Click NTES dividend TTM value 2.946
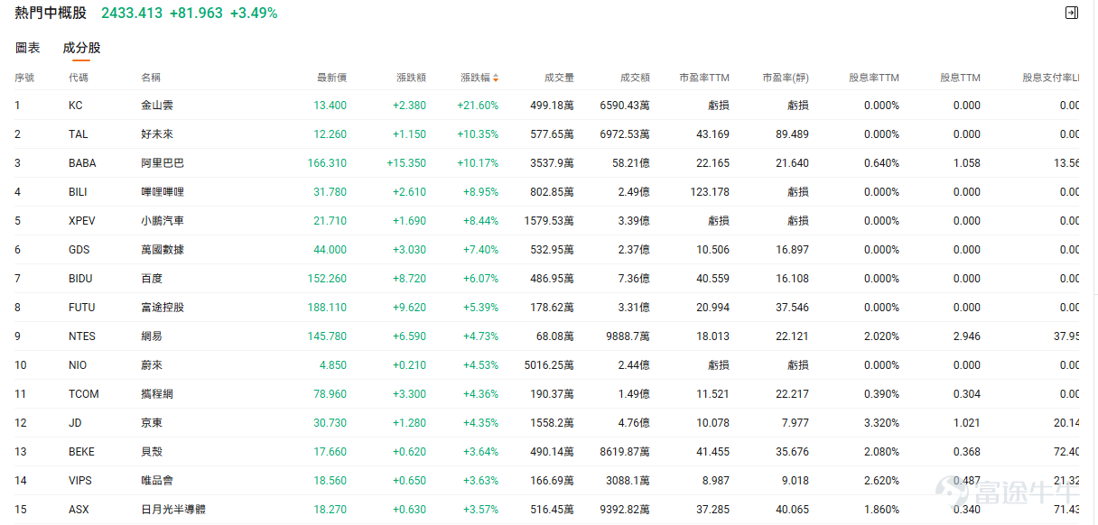Image resolution: width=1098 pixels, height=525 pixels. point(966,336)
